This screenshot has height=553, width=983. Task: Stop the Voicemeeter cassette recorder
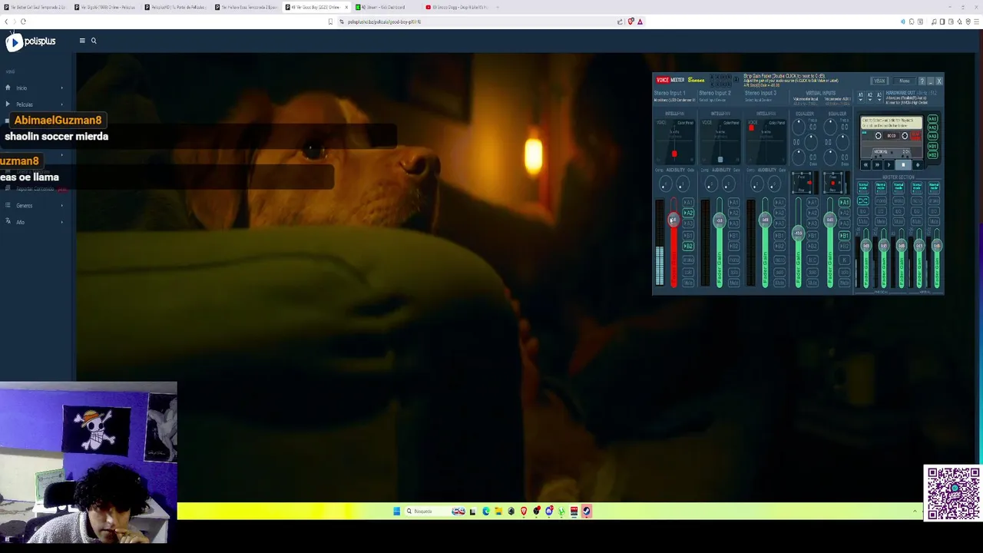pos(903,165)
